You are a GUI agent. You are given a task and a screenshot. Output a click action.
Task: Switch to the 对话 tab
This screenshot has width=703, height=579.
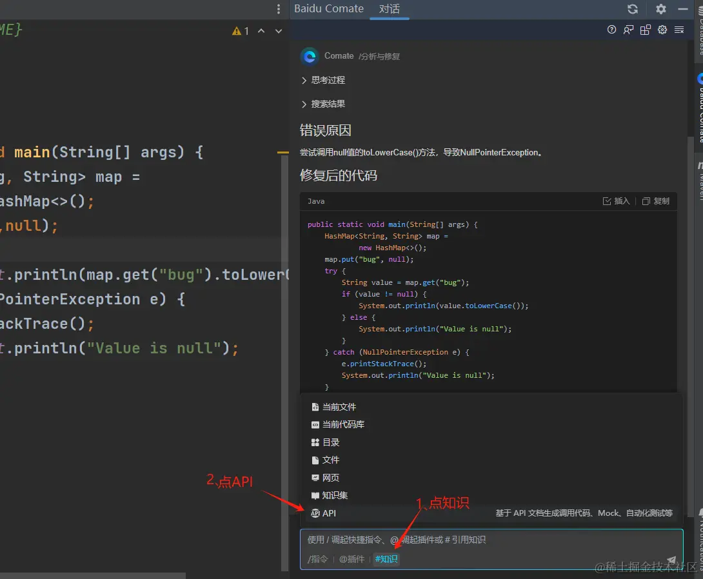pyautogui.click(x=389, y=9)
